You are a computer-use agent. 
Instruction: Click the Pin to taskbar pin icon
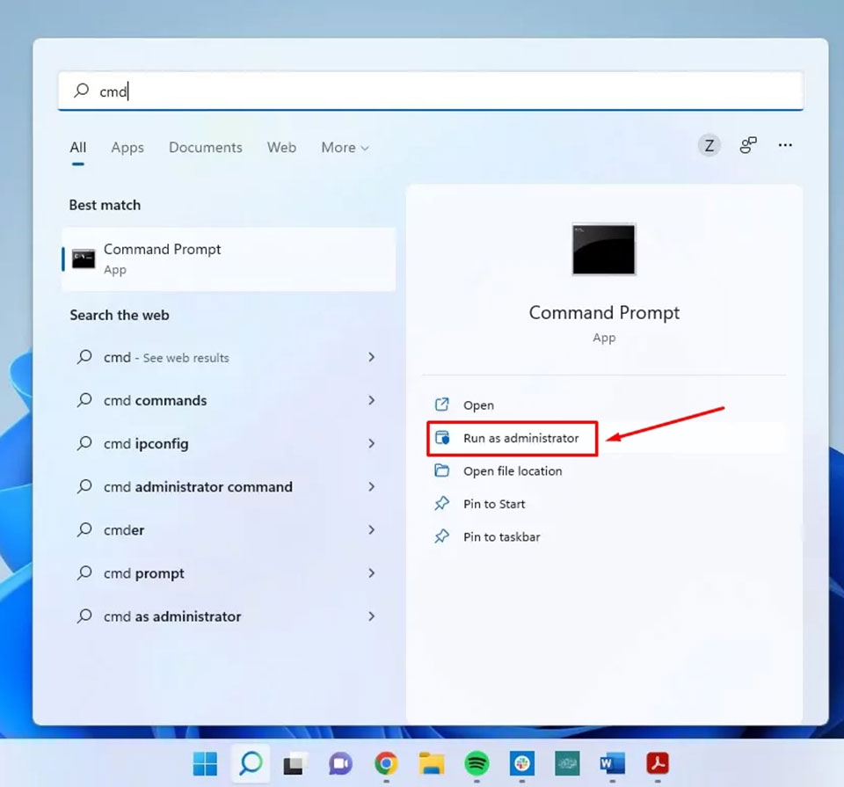point(442,536)
